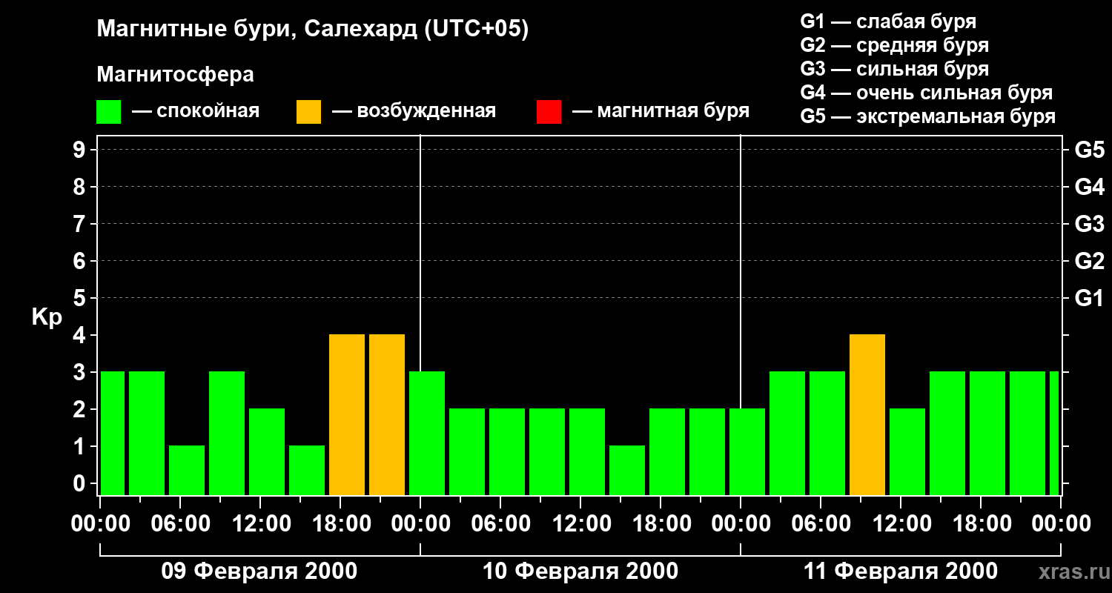This screenshot has width=1112, height=593.
Task: Click the green спокойная legend swatch
Action: [x=108, y=112]
